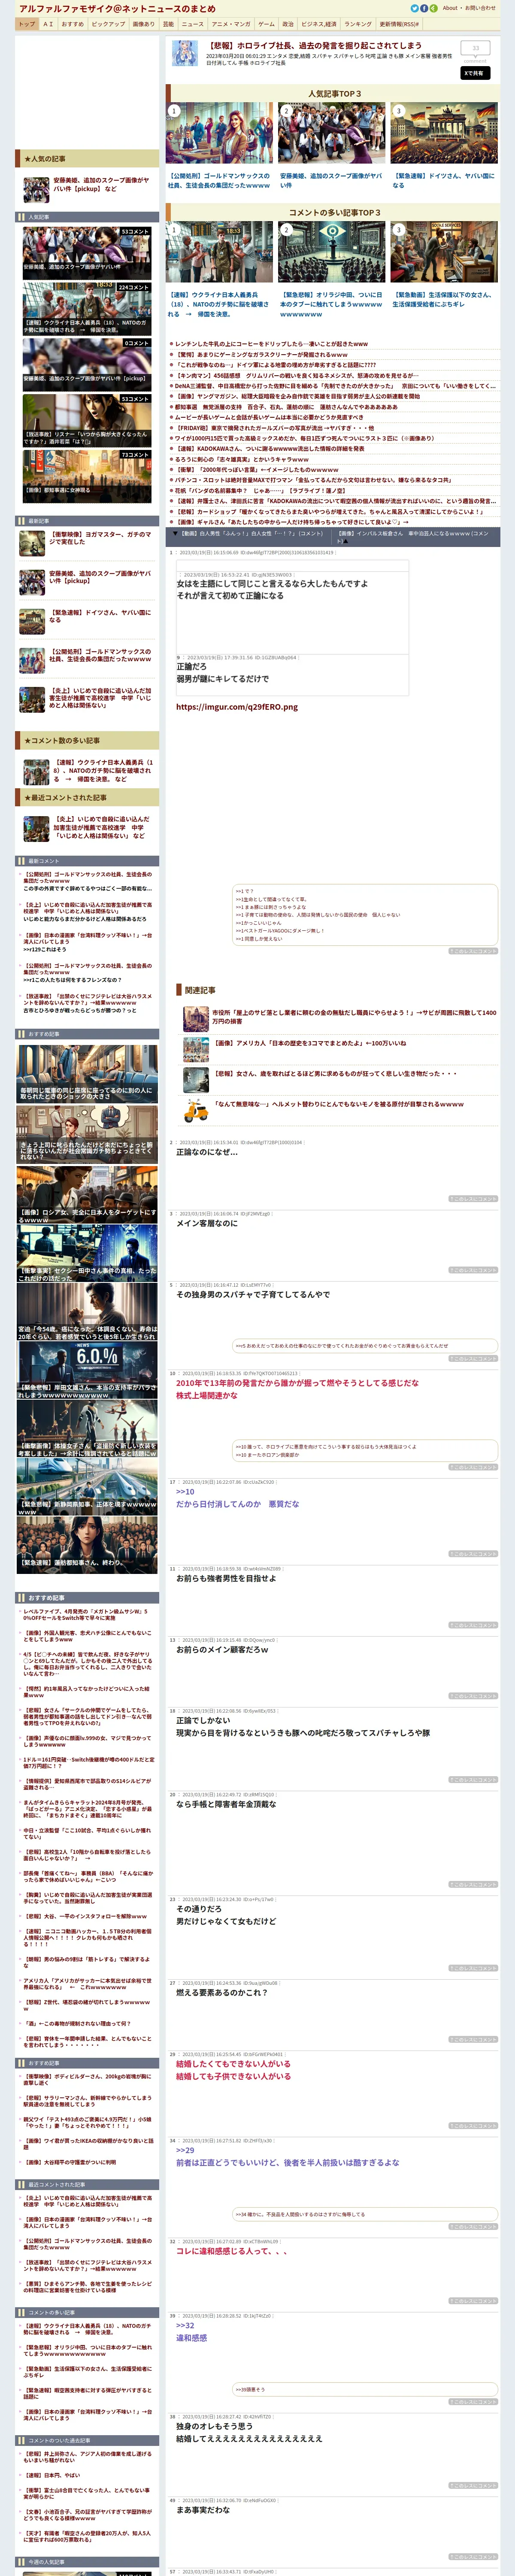The width and height of the screenshot is (515, 2576).
Task: Select the ニュース navigation tab
Action: pos(193,24)
